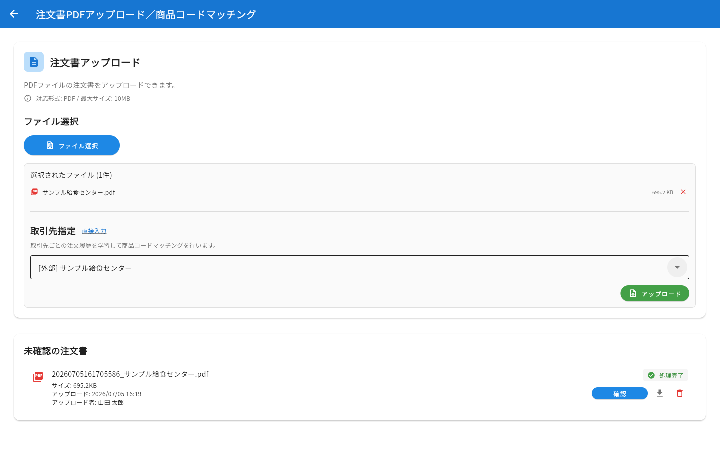720x450 pixels.
Task: Remove selected file with the red X
Action: coord(683,192)
